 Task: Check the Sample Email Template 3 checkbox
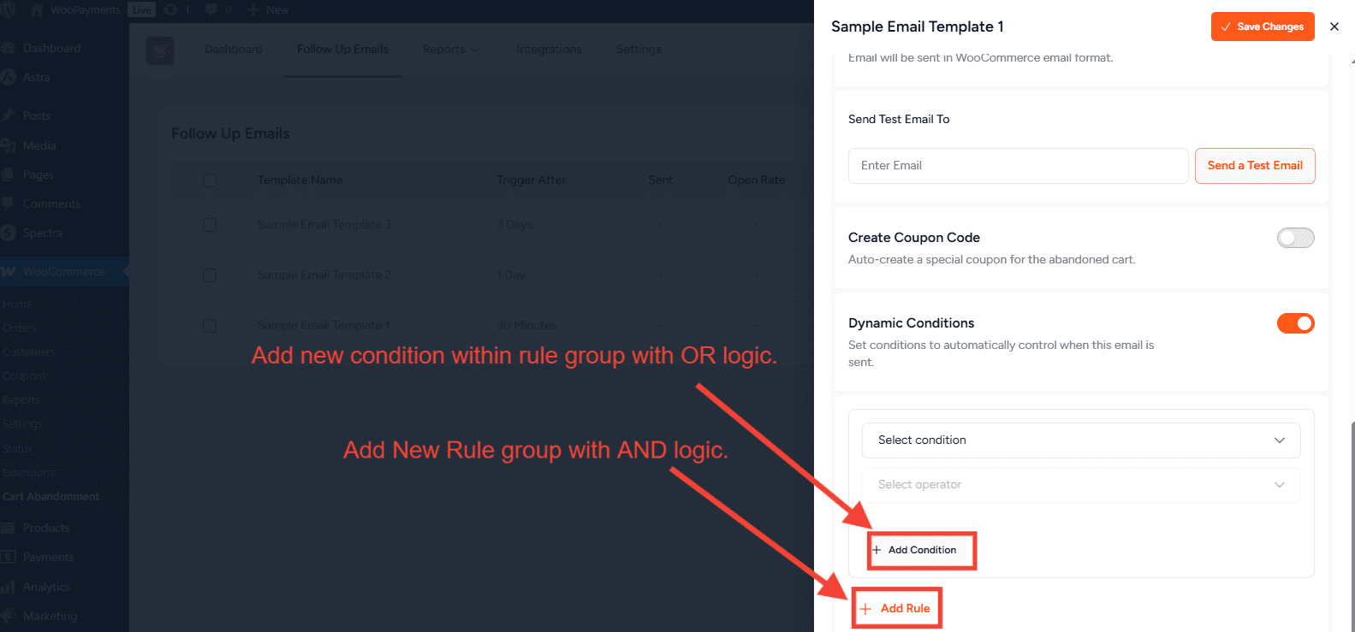click(210, 224)
